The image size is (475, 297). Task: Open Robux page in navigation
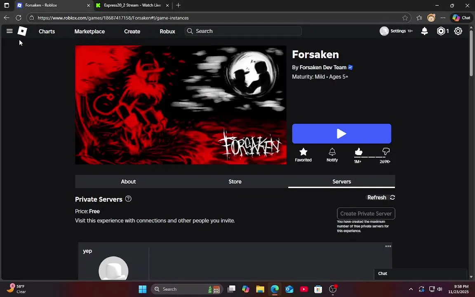167,31
